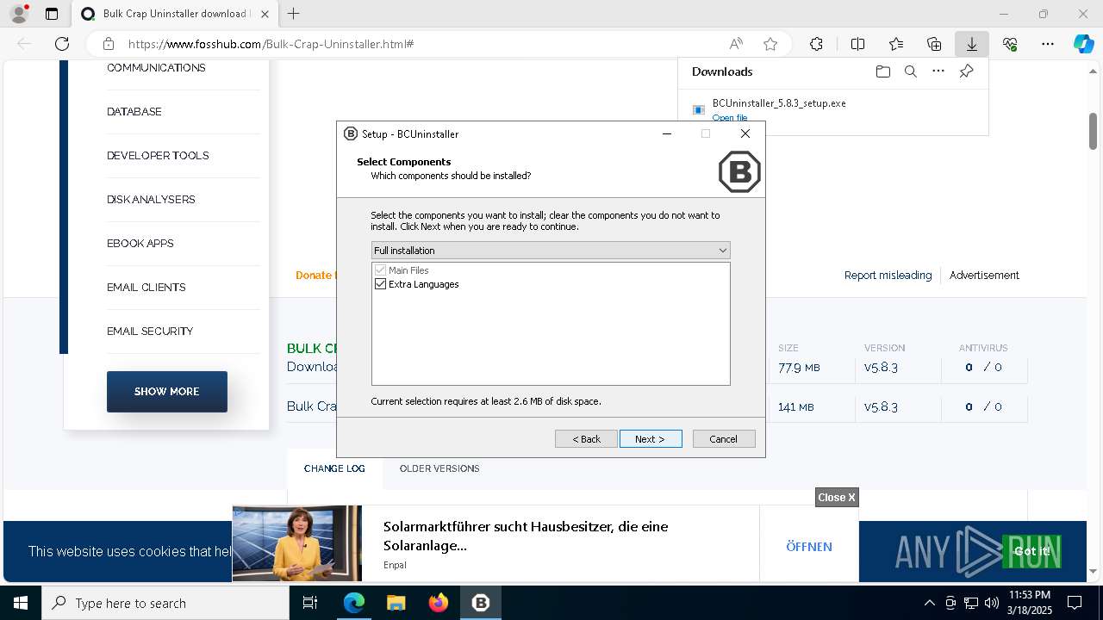1103x620 pixels.
Task: Open the Windows Start menu
Action: [x=21, y=603]
